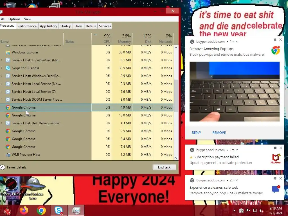Click Chrome icon in the 4.9 MB row
Viewport: 288px width, 216px height.
click(8, 107)
